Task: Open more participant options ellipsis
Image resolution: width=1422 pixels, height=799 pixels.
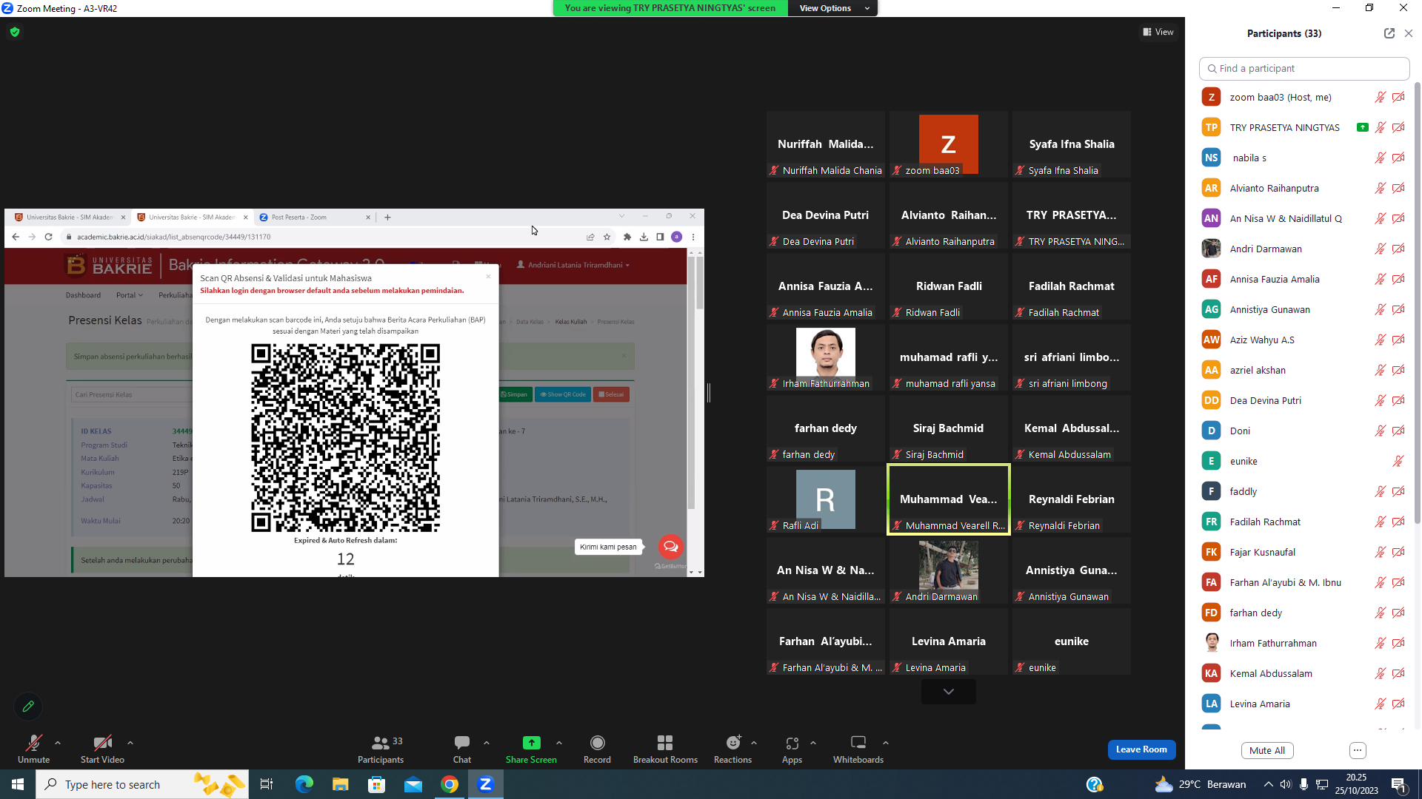Action: pos(1358,750)
